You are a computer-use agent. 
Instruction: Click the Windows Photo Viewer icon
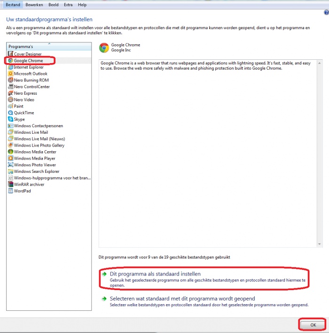[x=10, y=165]
